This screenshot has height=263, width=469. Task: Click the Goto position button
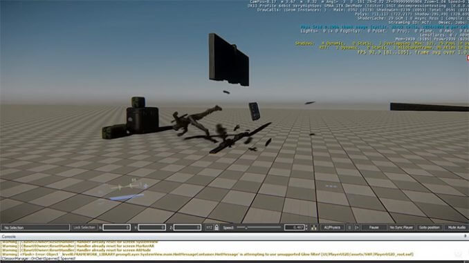click(x=429, y=228)
